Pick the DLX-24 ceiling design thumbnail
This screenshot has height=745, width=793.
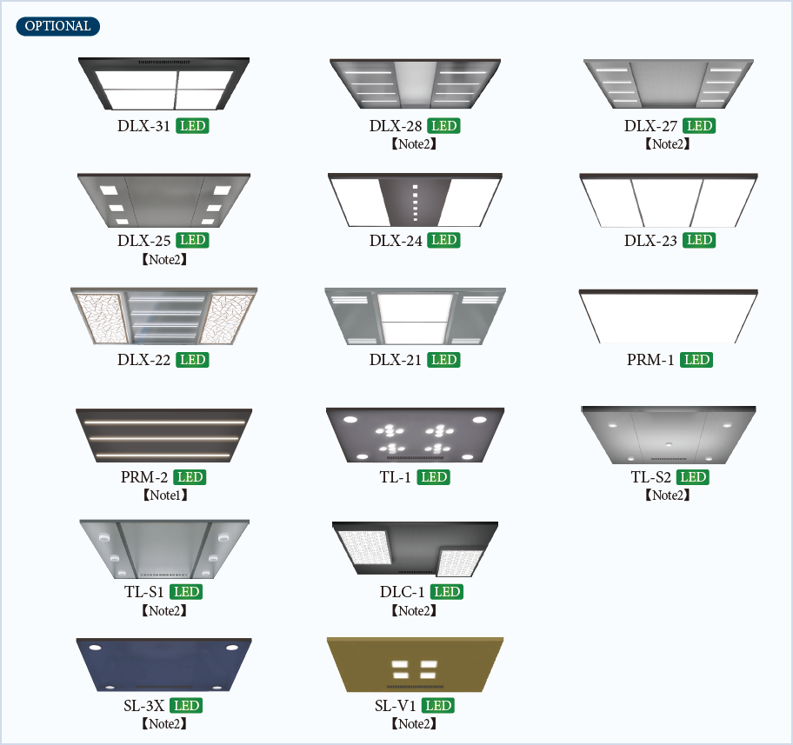416,200
